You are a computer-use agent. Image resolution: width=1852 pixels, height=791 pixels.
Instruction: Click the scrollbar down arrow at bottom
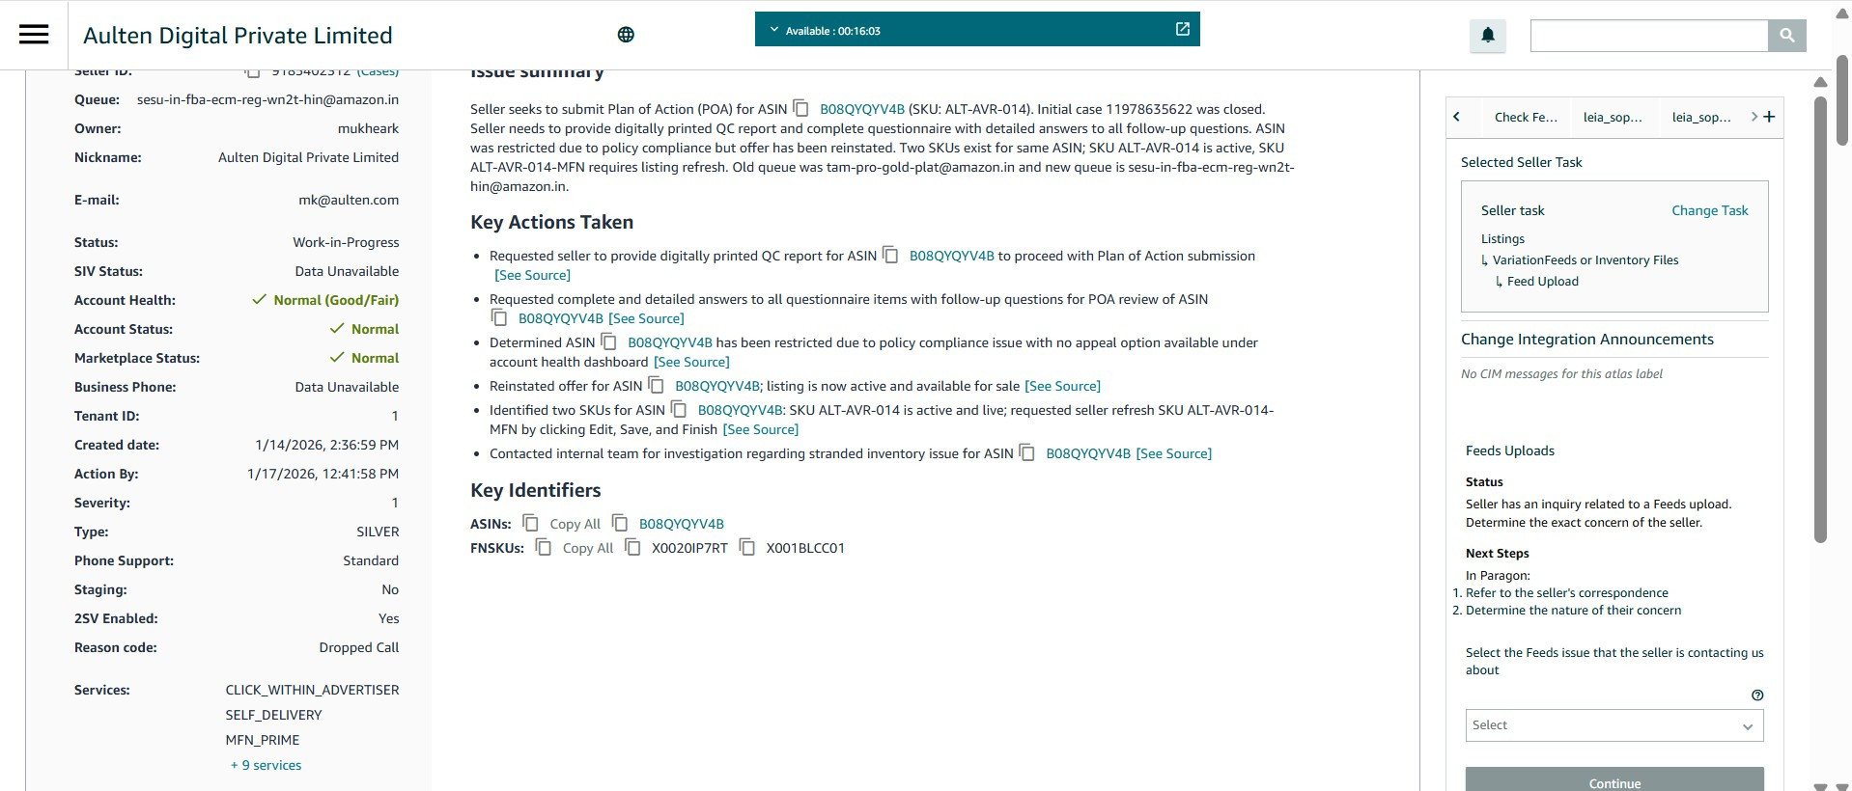pos(1820,786)
